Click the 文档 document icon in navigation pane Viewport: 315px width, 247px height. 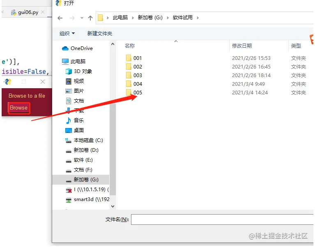point(69,101)
